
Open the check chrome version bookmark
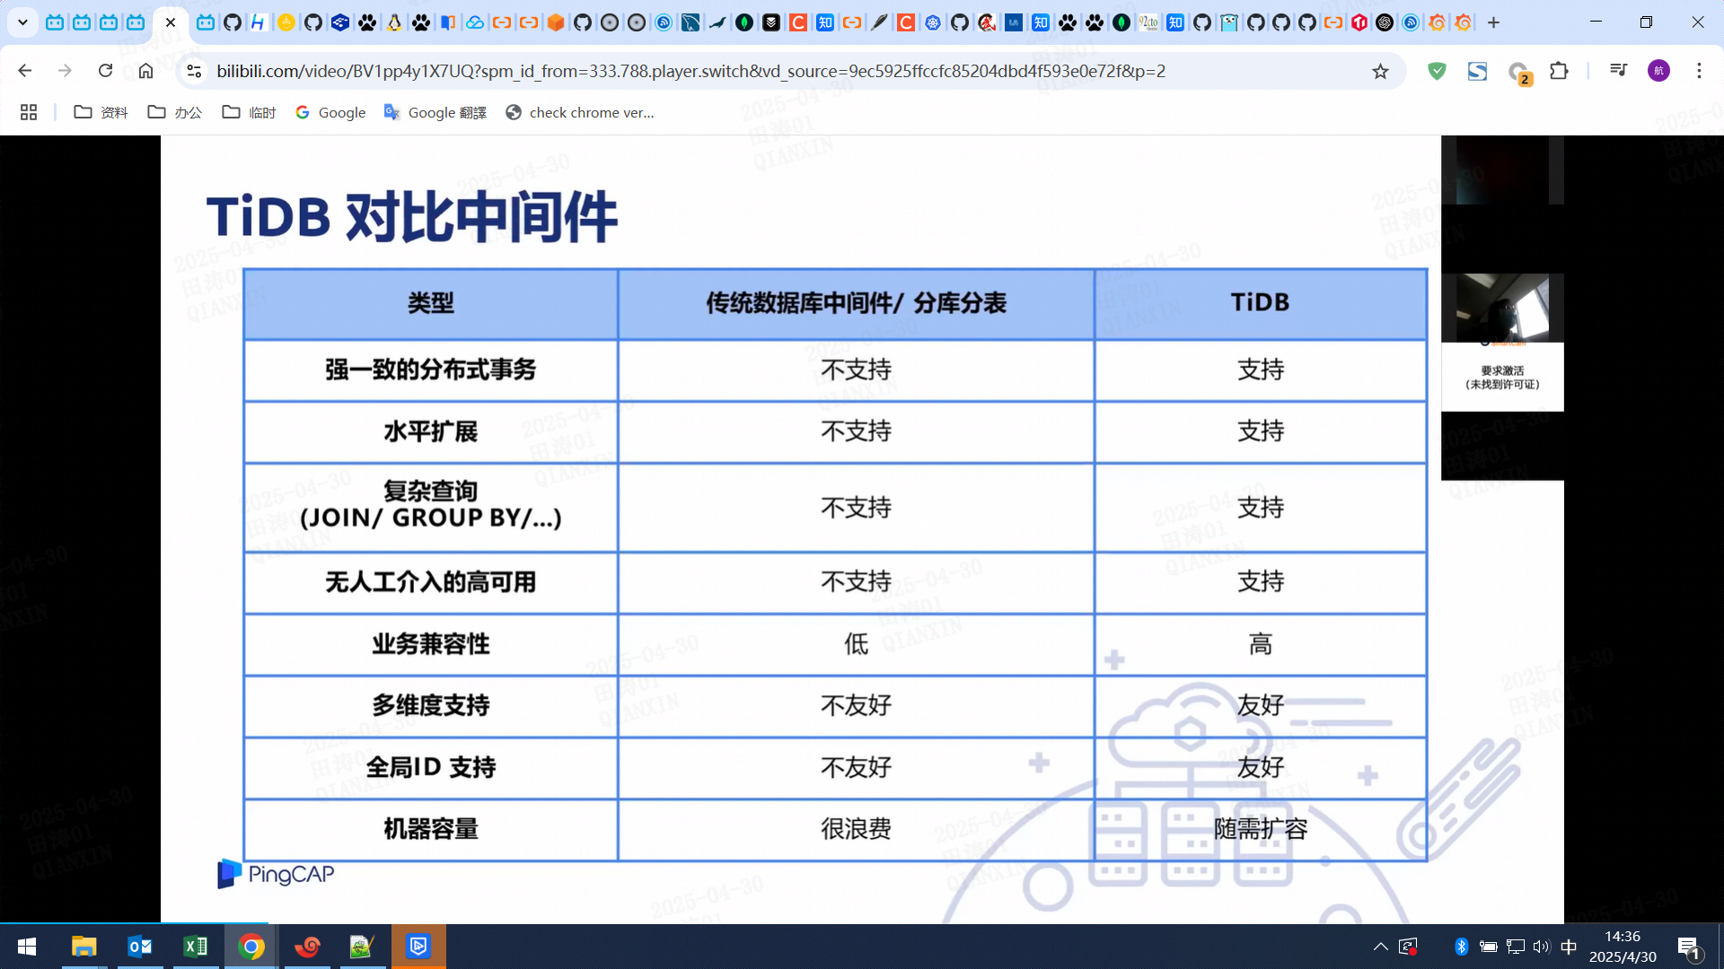point(580,112)
